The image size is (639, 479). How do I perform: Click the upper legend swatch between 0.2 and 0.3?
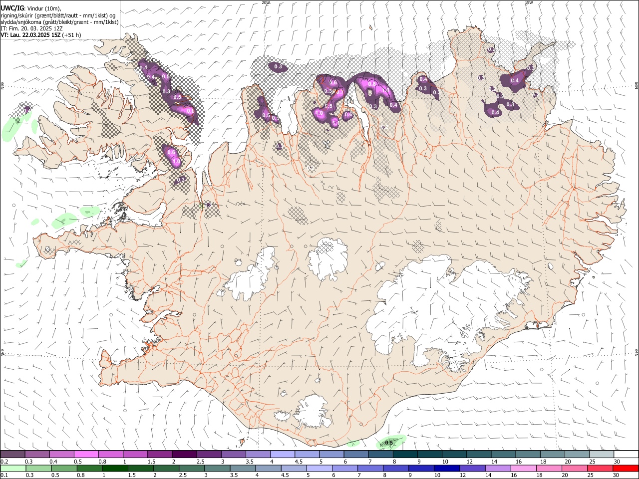(12, 455)
